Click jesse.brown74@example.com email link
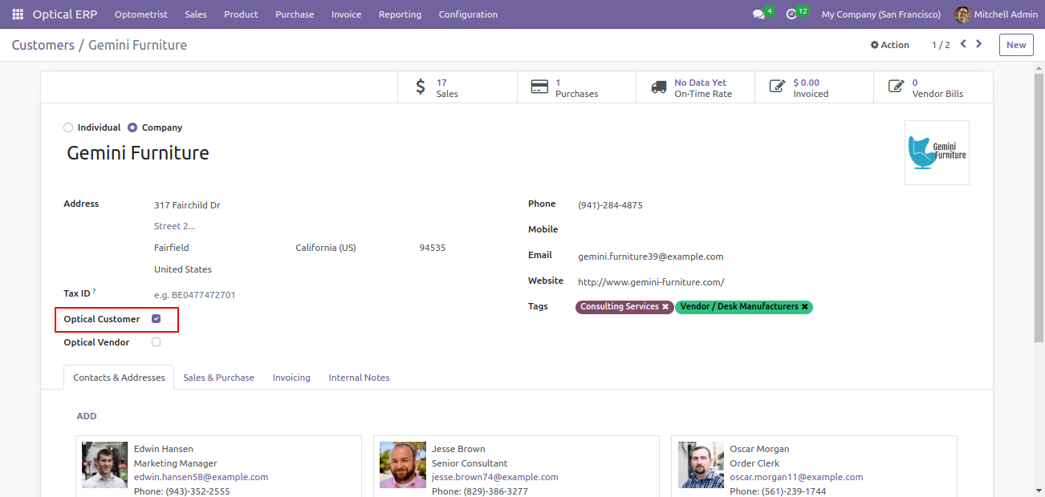 pyautogui.click(x=494, y=477)
